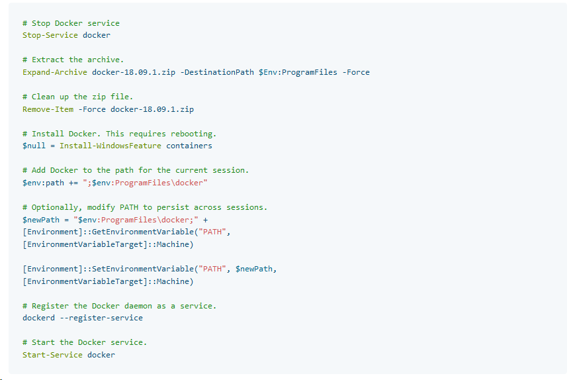
Task: Click the Stop-Service docker command
Action: click(x=66, y=35)
